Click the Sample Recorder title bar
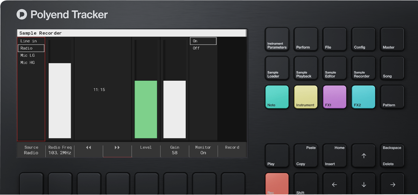Viewport: 418px width, 195px height. tap(131, 34)
